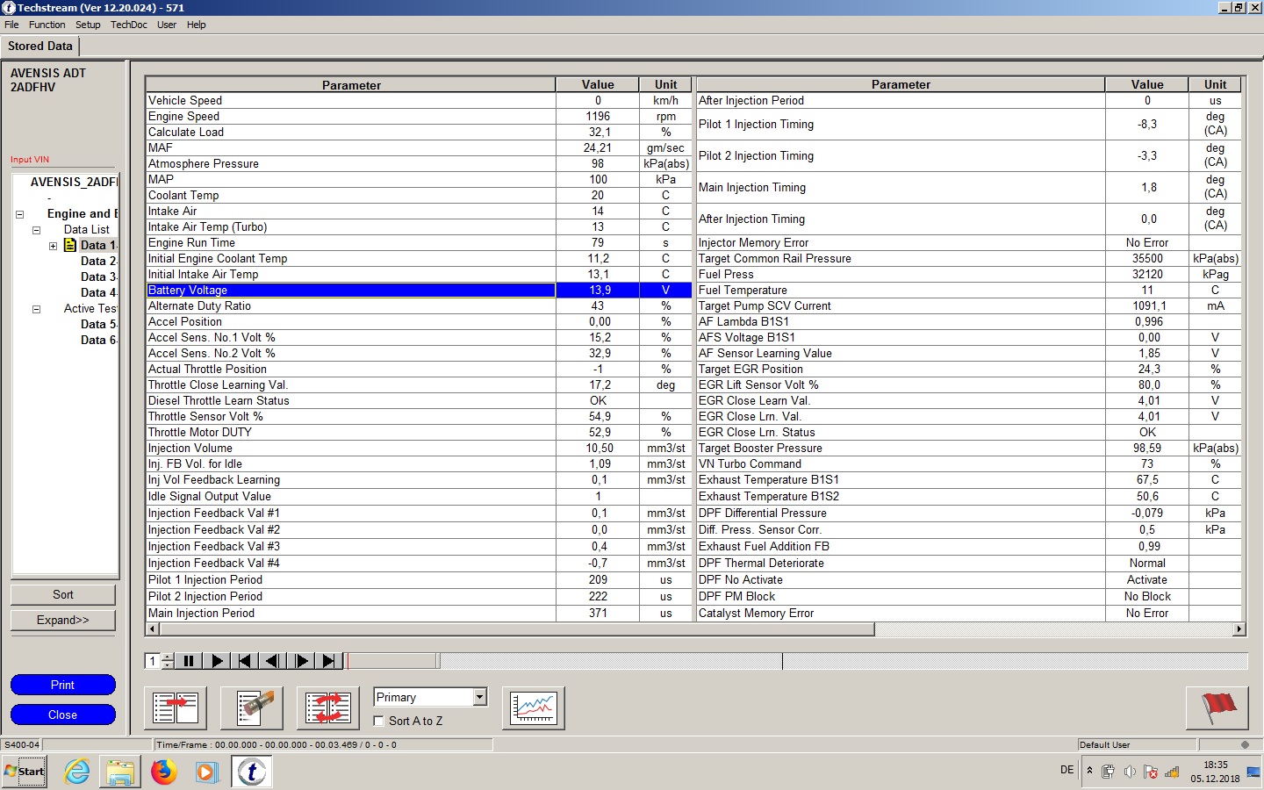Select the Stored Data tab

pos(40,46)
